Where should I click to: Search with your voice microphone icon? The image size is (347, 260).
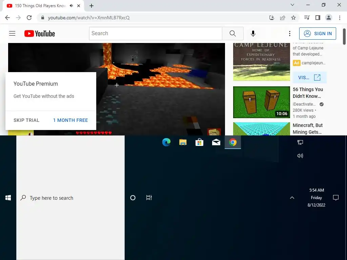point(253,34)
